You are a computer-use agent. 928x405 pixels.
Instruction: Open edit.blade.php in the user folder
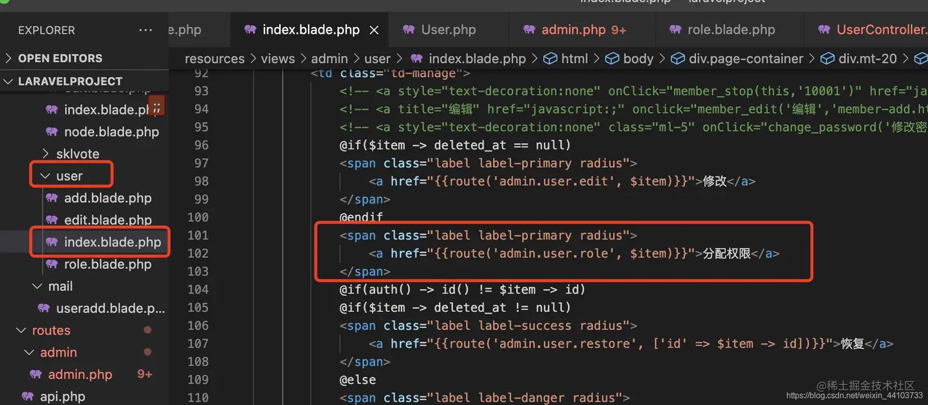[x=107, y=220]
